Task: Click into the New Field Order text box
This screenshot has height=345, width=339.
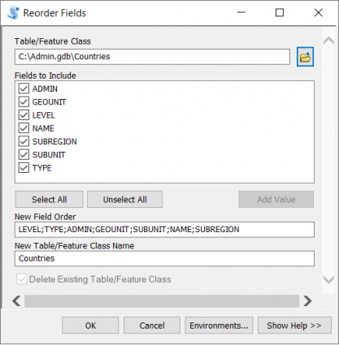Action: (x=164, y=230)
